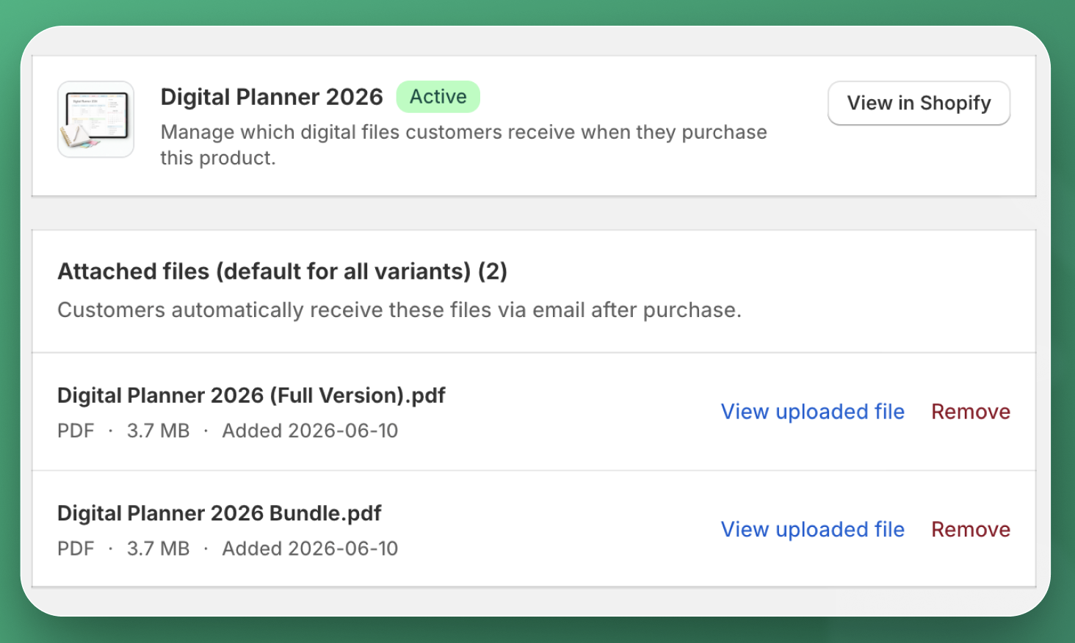Screen dimensions: 1075x643
Task: Click the View in Shopify button
Action: pyautogui.click(x=919, y=103)
